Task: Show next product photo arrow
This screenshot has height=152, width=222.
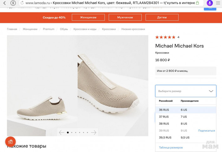Action: pyautogui.click(x=93, y=132)
